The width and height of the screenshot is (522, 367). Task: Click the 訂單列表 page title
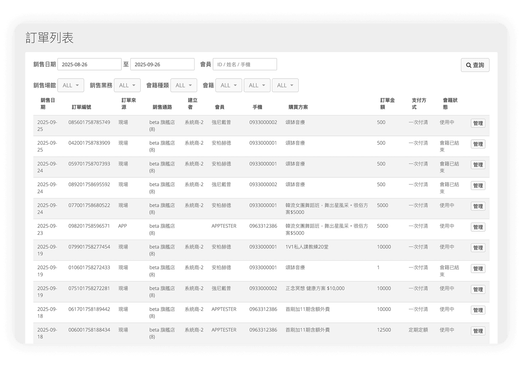[x=50, y=38]
